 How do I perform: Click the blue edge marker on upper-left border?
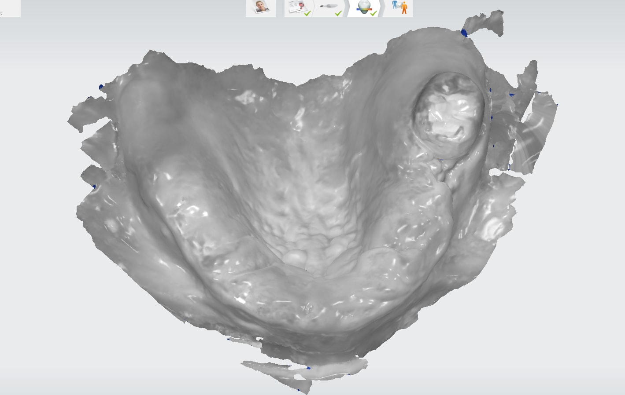click(x=101, y=87)
